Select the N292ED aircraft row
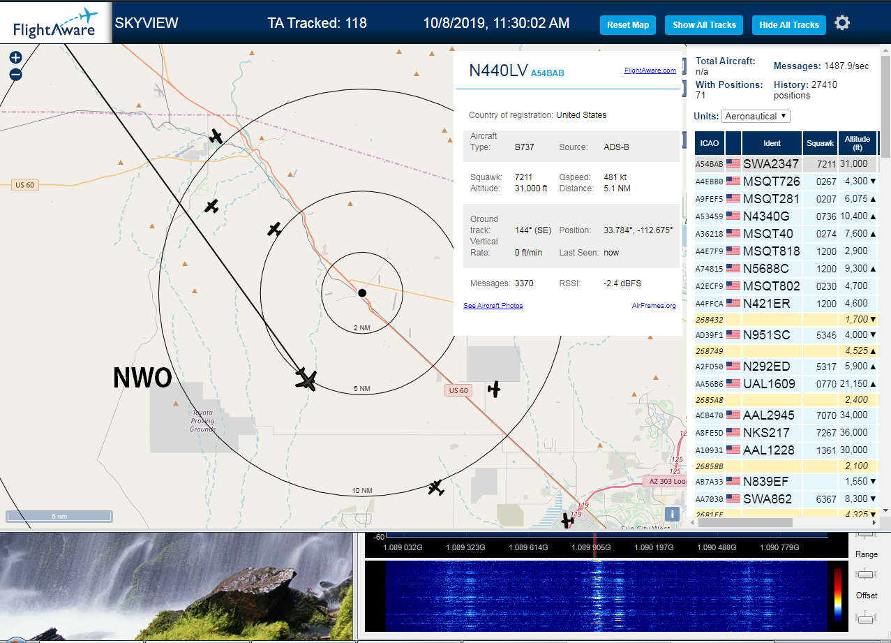 click(786, 367)
